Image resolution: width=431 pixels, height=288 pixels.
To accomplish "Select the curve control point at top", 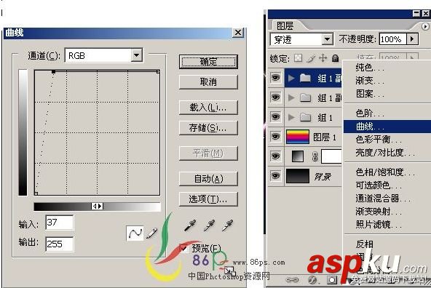I will (x=54, y=72).
